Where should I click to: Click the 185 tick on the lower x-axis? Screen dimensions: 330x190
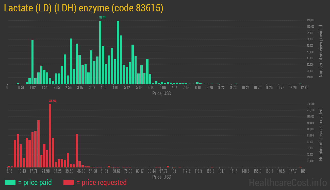(302, 171)
